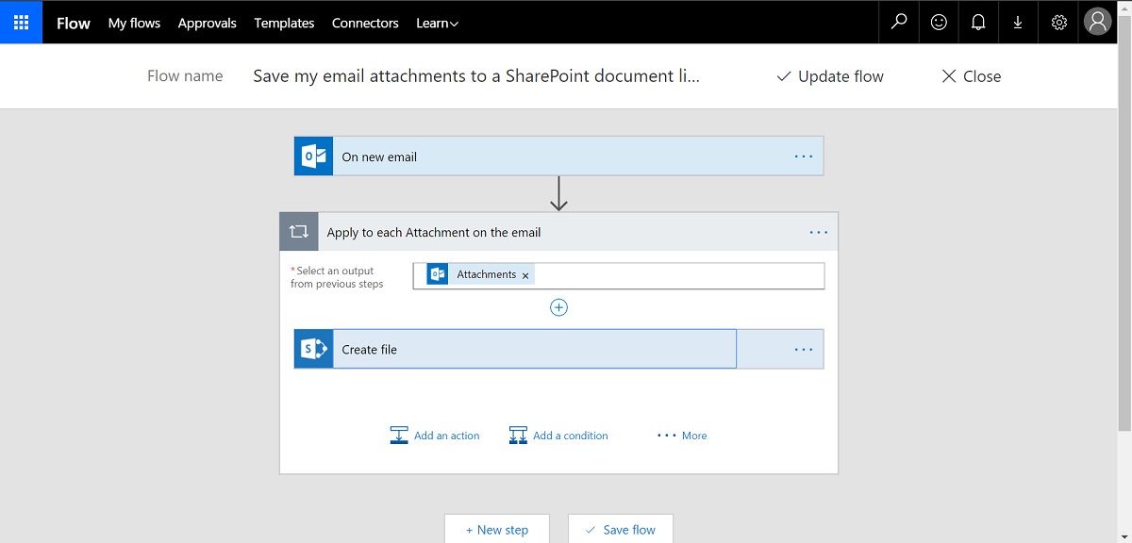Open the feedback smiley icon
Image resolution: width=1132 pixels, height=543 pixels.
click(x=939, y=22)
